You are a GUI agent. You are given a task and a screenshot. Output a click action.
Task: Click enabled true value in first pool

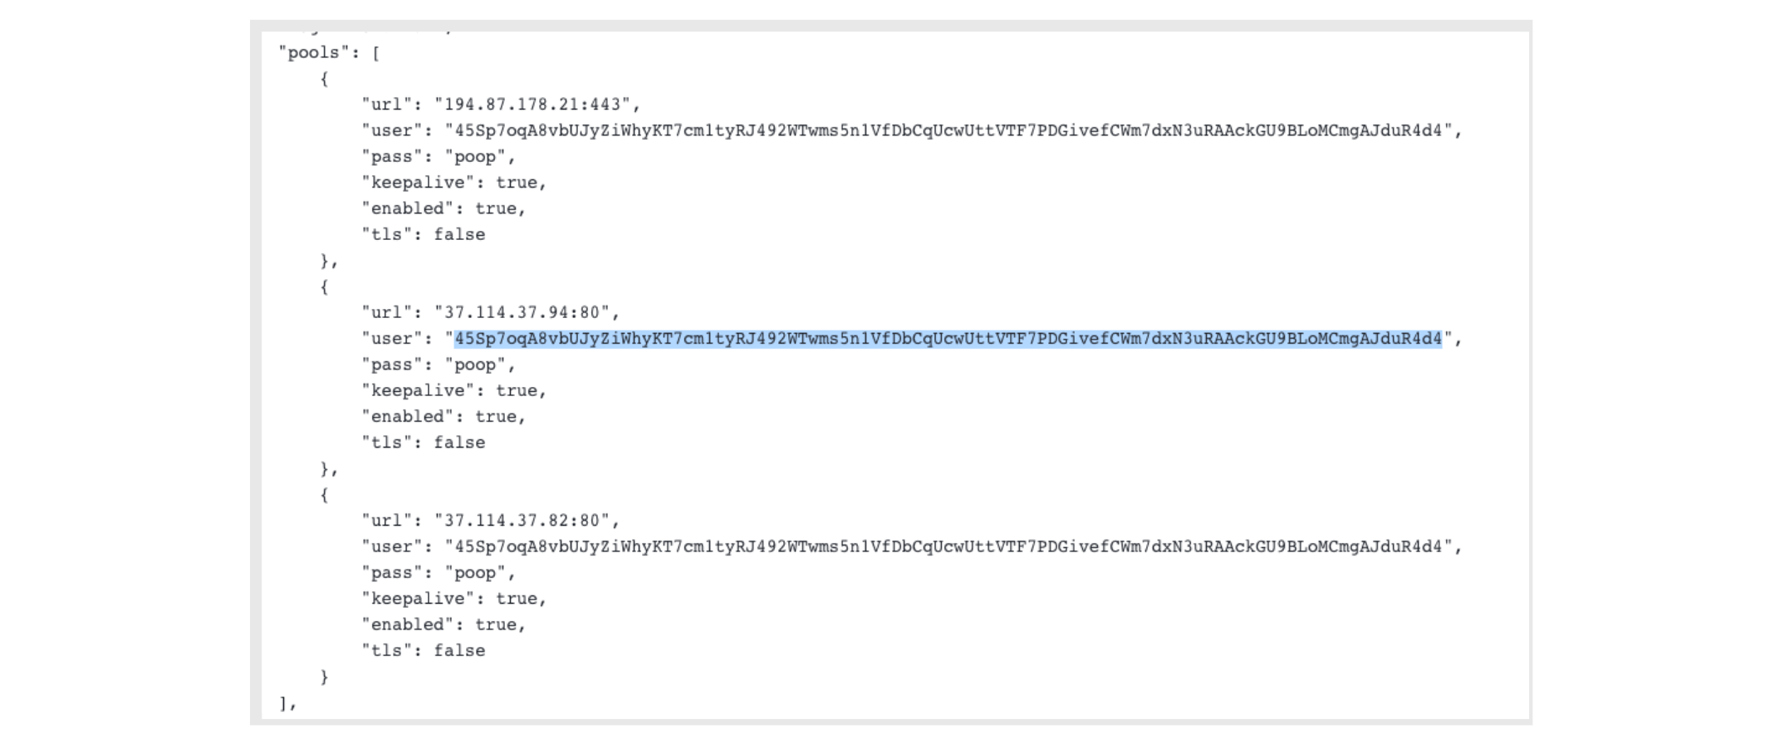(x=496, y=208)
